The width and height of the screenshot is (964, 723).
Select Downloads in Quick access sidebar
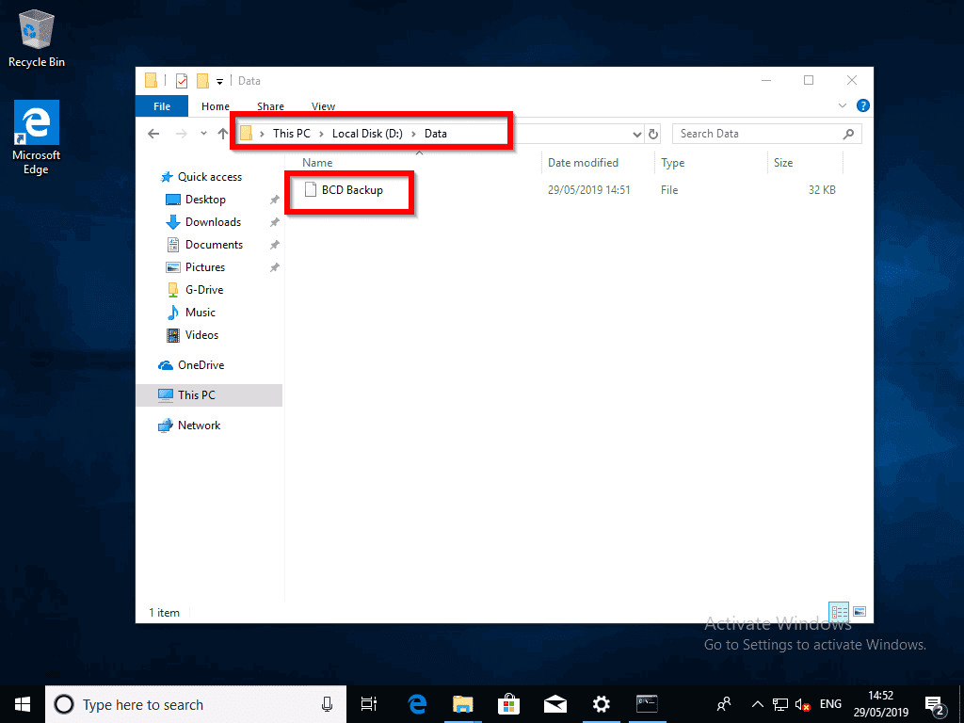click(x=213, y=222)
